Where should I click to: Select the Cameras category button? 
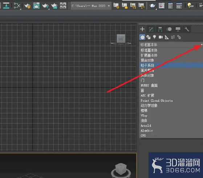[161, 37]
